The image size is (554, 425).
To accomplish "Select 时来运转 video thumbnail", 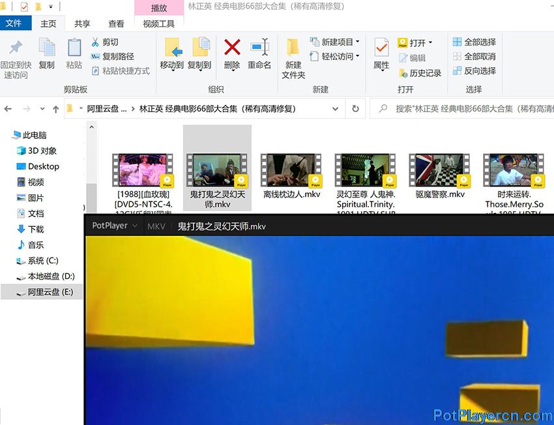I will point(514,170).
